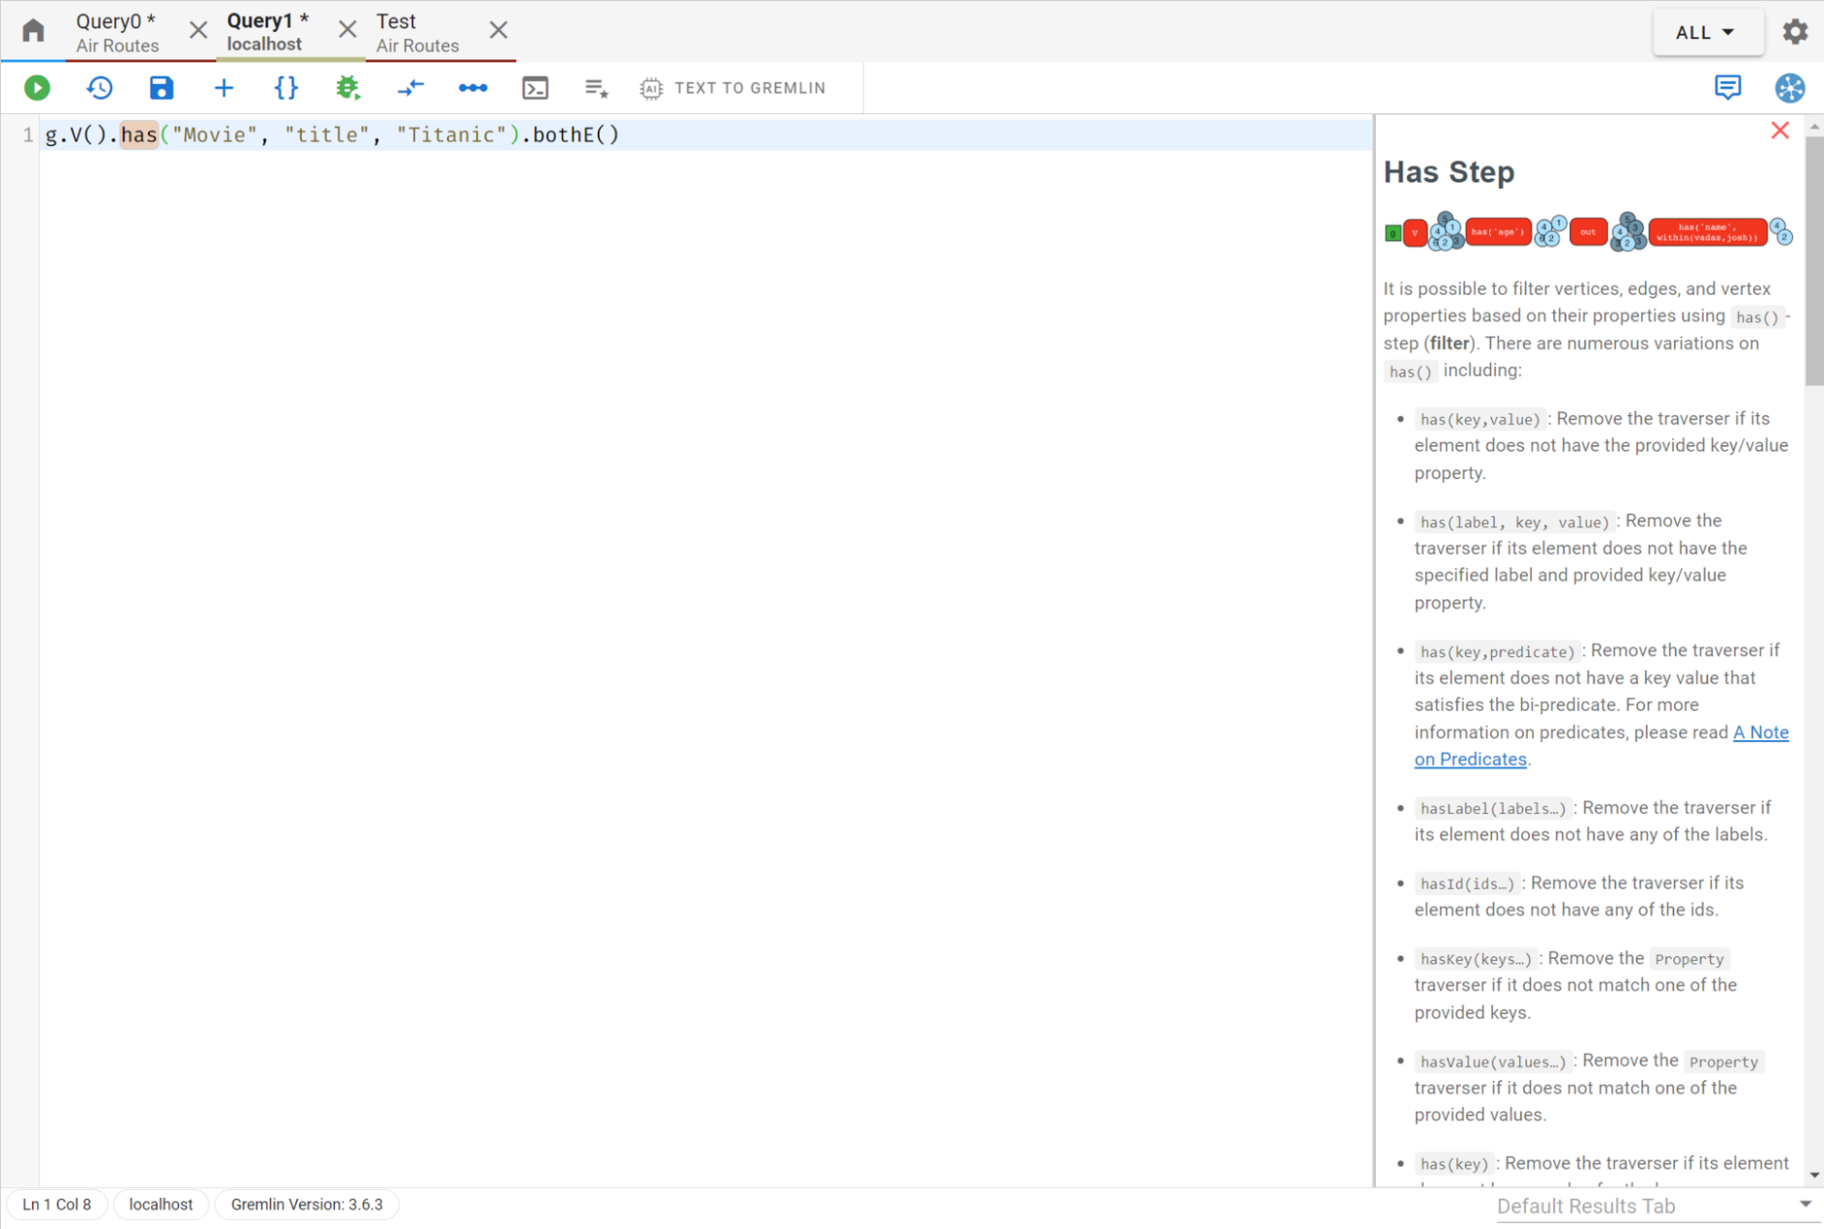
Task: Click the three connected dots graph icon
Action: pyautogui.click(x=473, y=88)
